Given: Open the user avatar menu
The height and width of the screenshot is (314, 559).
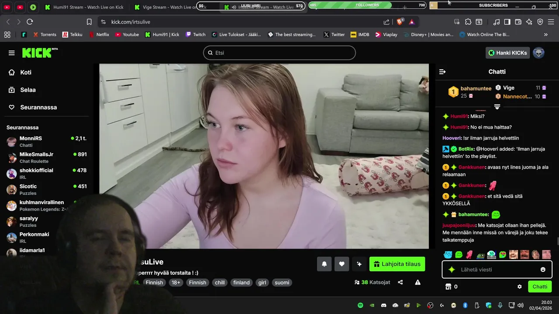Looking at the screenshot, I should click(x=538, y=53).
